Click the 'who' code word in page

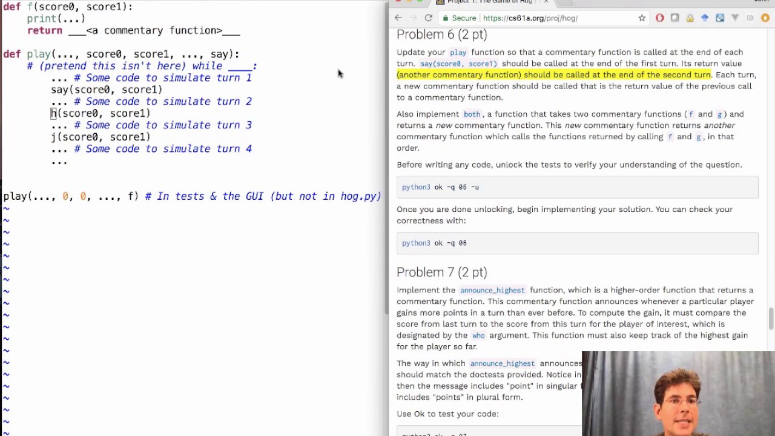coord(478,335)
